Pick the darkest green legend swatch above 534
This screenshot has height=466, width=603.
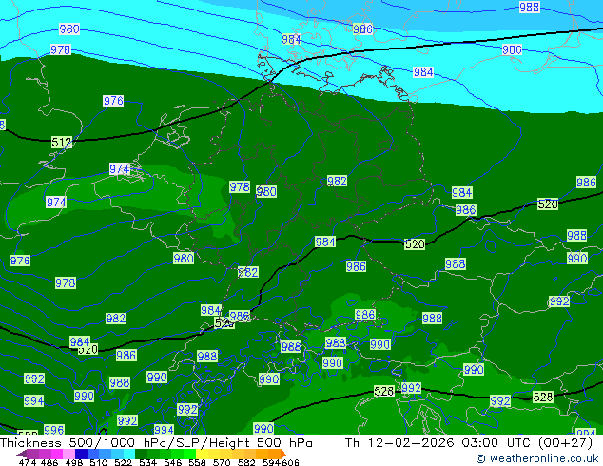[139, 454]
